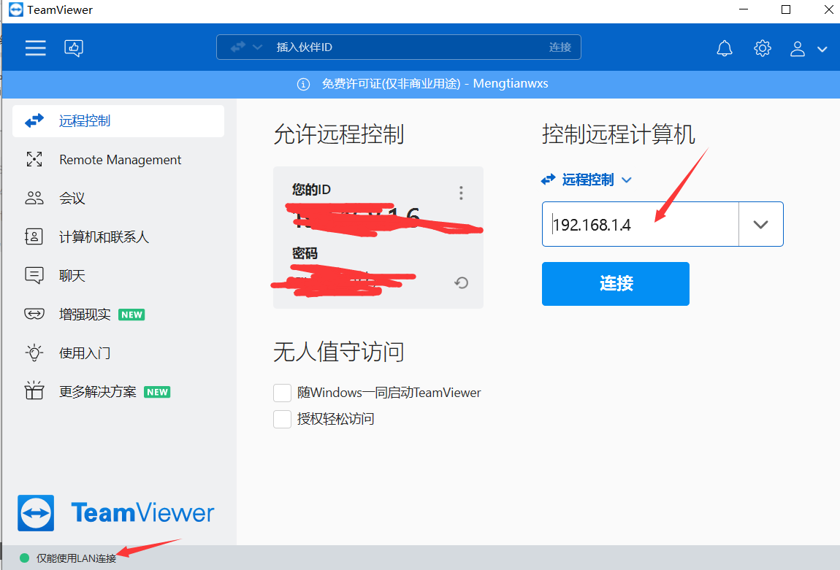Open the ID options three-dot menu

tap(461, 193)
